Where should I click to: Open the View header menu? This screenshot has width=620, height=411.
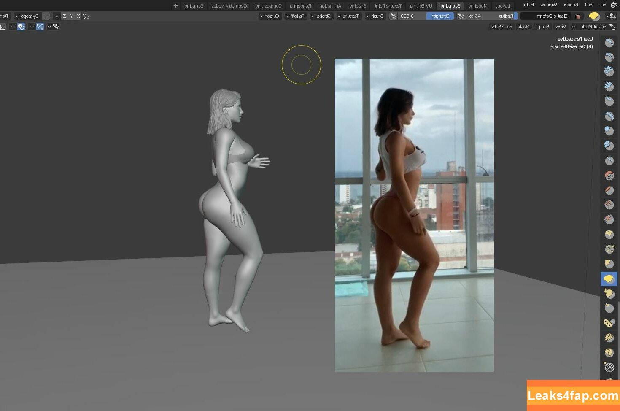[561, 27]
